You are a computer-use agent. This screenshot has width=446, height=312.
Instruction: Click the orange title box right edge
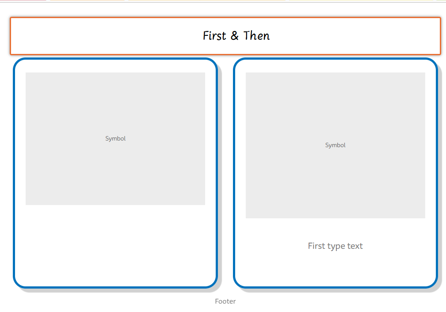pos(440,36)
